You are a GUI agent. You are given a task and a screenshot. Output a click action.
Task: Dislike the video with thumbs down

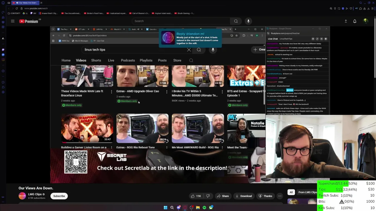[208, 196]
